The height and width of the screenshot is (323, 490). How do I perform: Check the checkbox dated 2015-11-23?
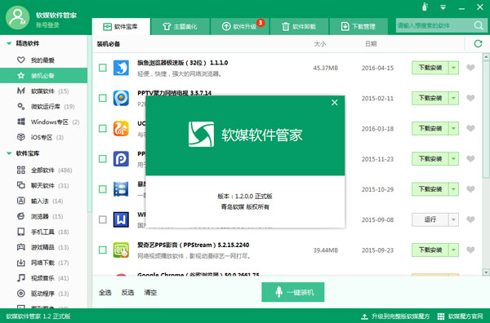pos(103,159)
